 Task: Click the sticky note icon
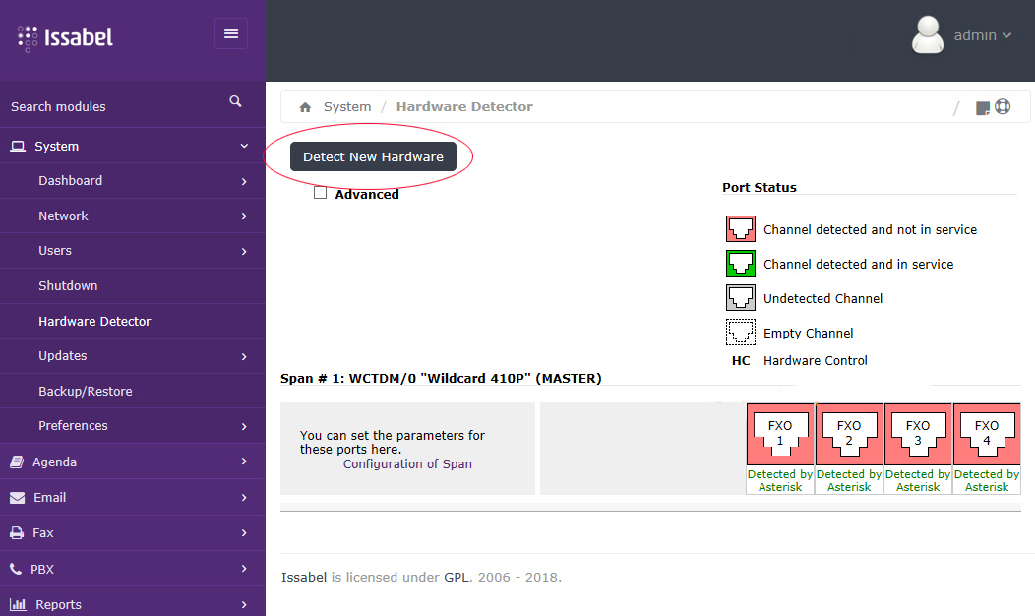[982, 107]
